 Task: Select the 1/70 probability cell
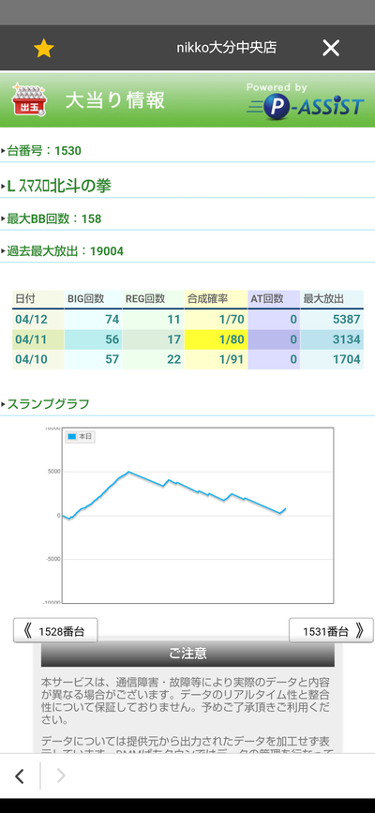point(216,320)
